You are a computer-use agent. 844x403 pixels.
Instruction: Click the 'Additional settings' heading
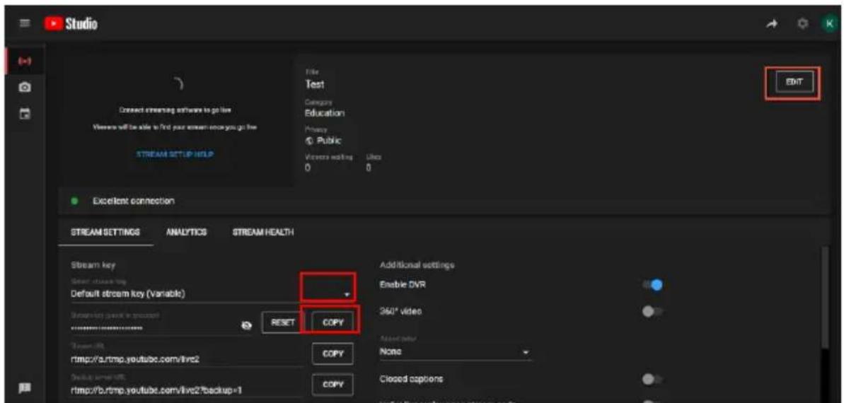pos(417,264)
